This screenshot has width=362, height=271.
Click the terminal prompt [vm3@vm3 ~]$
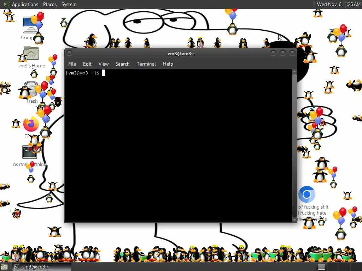(x=83, y=73)
